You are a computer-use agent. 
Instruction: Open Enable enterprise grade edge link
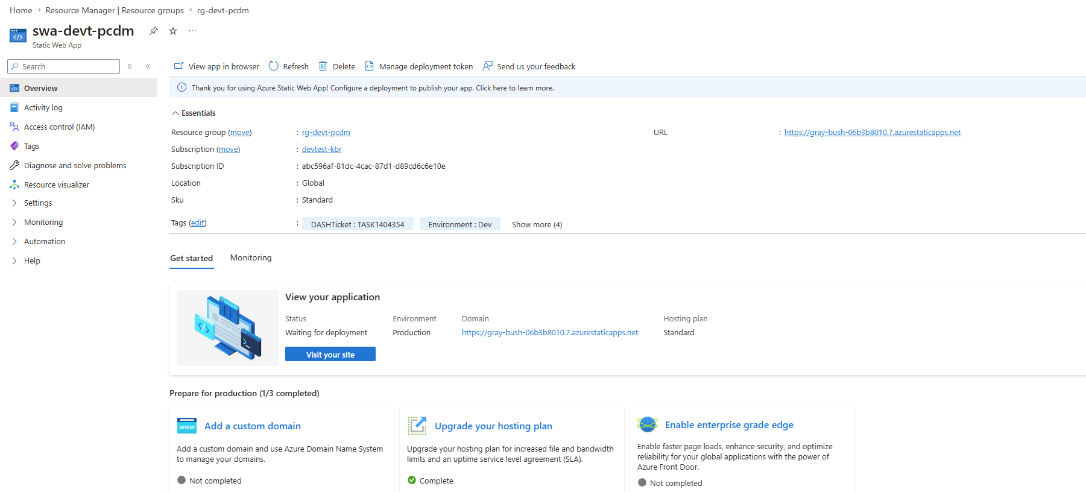[x=729, y=424]
